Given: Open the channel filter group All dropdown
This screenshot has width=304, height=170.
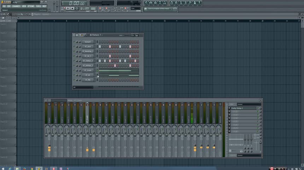Looking at the screenshot, I should coord(83,87).
